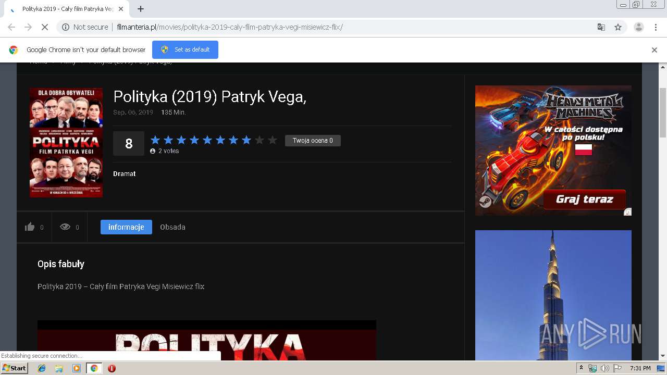Viewport: 667px width, 375px height.
Task: Bookmark this page with star
Action: (x=618, y=27)
